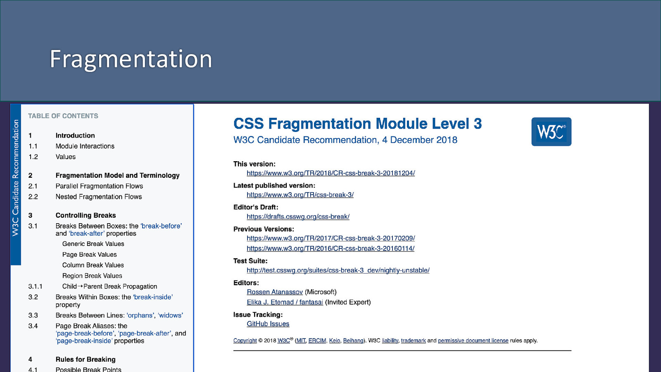Open Controlling Breaks section 3
The image size is (661, 372).
pos(86,215)
